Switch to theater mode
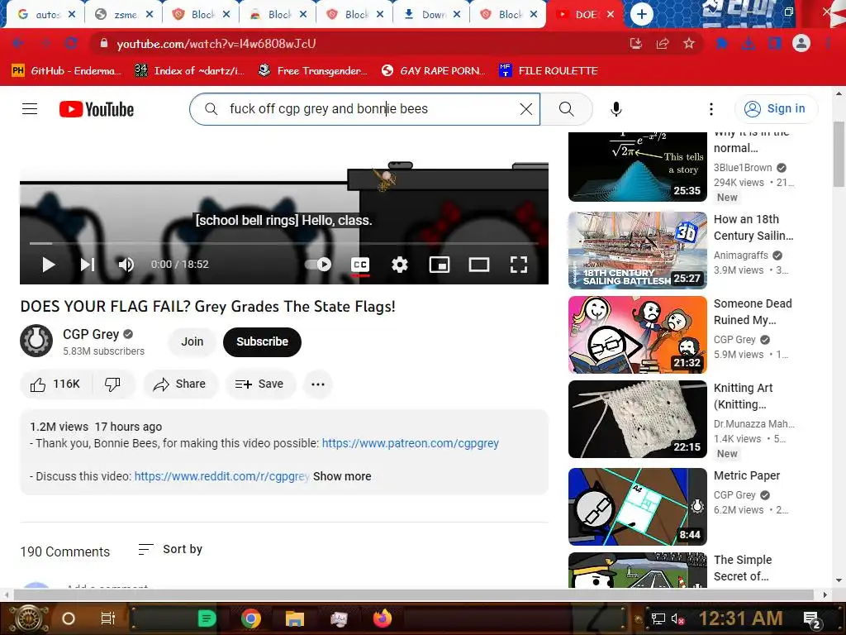This screenshot has height=635, width=846. (479, 265)
